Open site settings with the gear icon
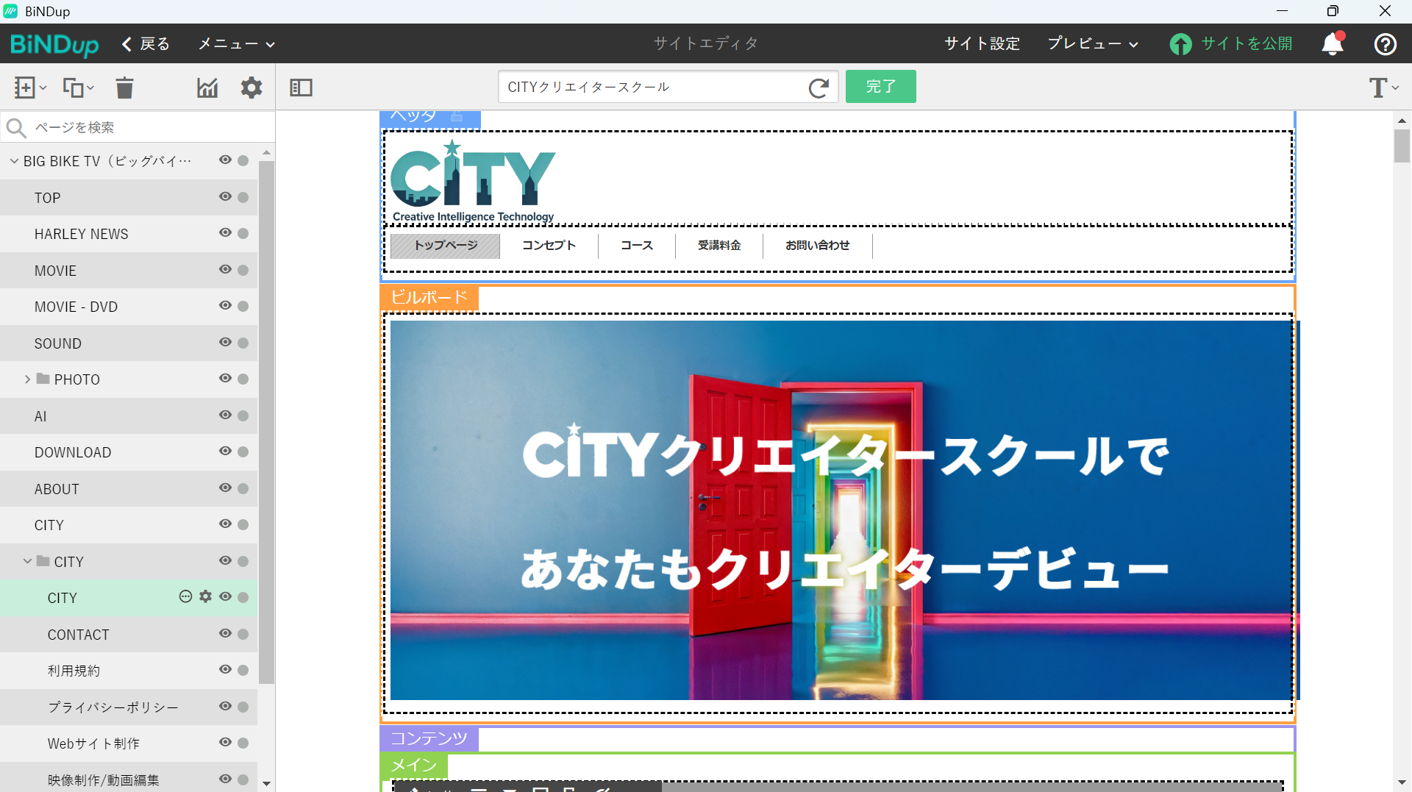Viewport: 1412px width, 792px height. coord(251,87)
